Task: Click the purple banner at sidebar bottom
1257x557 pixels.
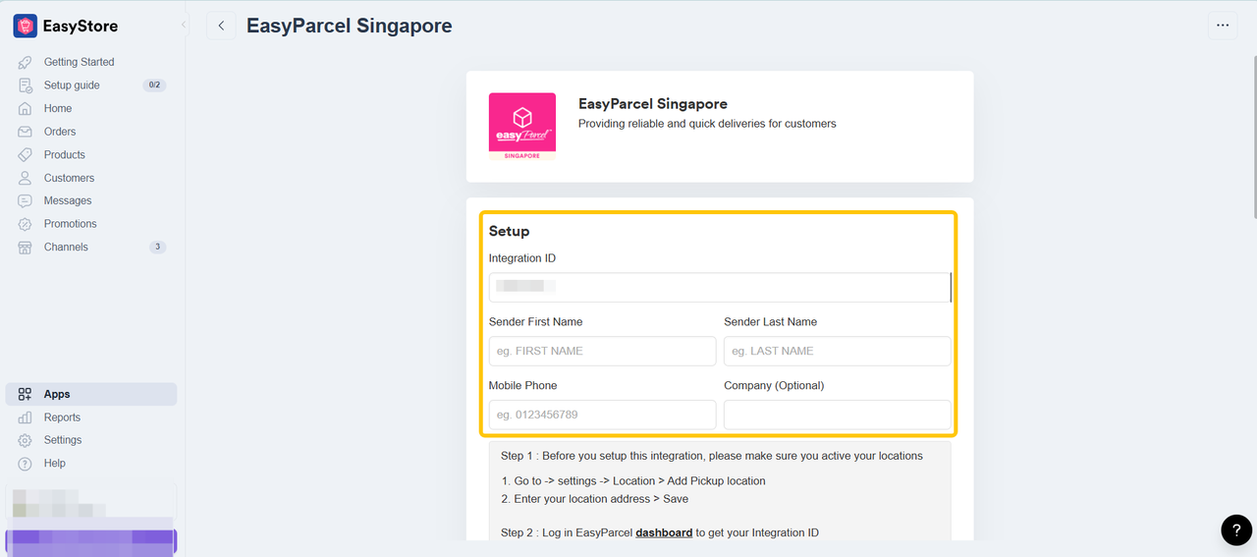Action: 90,542
